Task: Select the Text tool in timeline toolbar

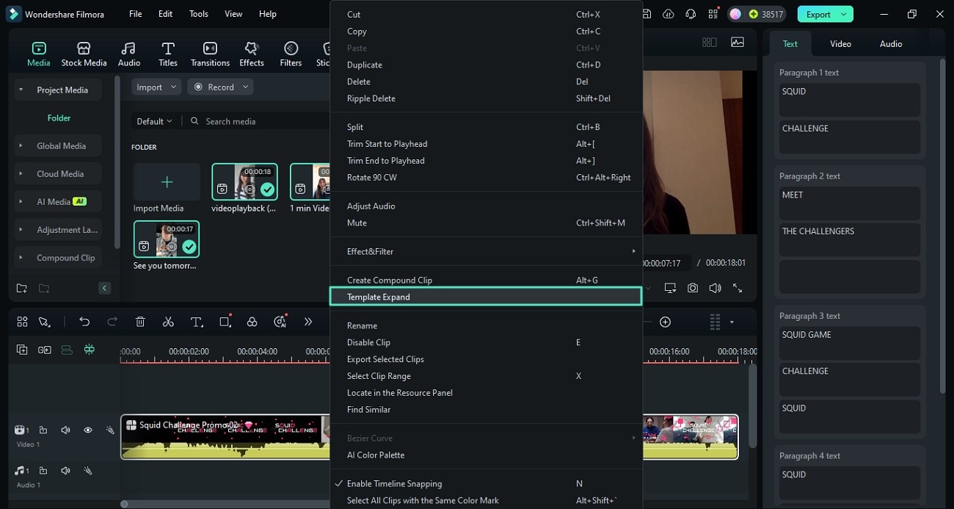Action: (197, 322)
